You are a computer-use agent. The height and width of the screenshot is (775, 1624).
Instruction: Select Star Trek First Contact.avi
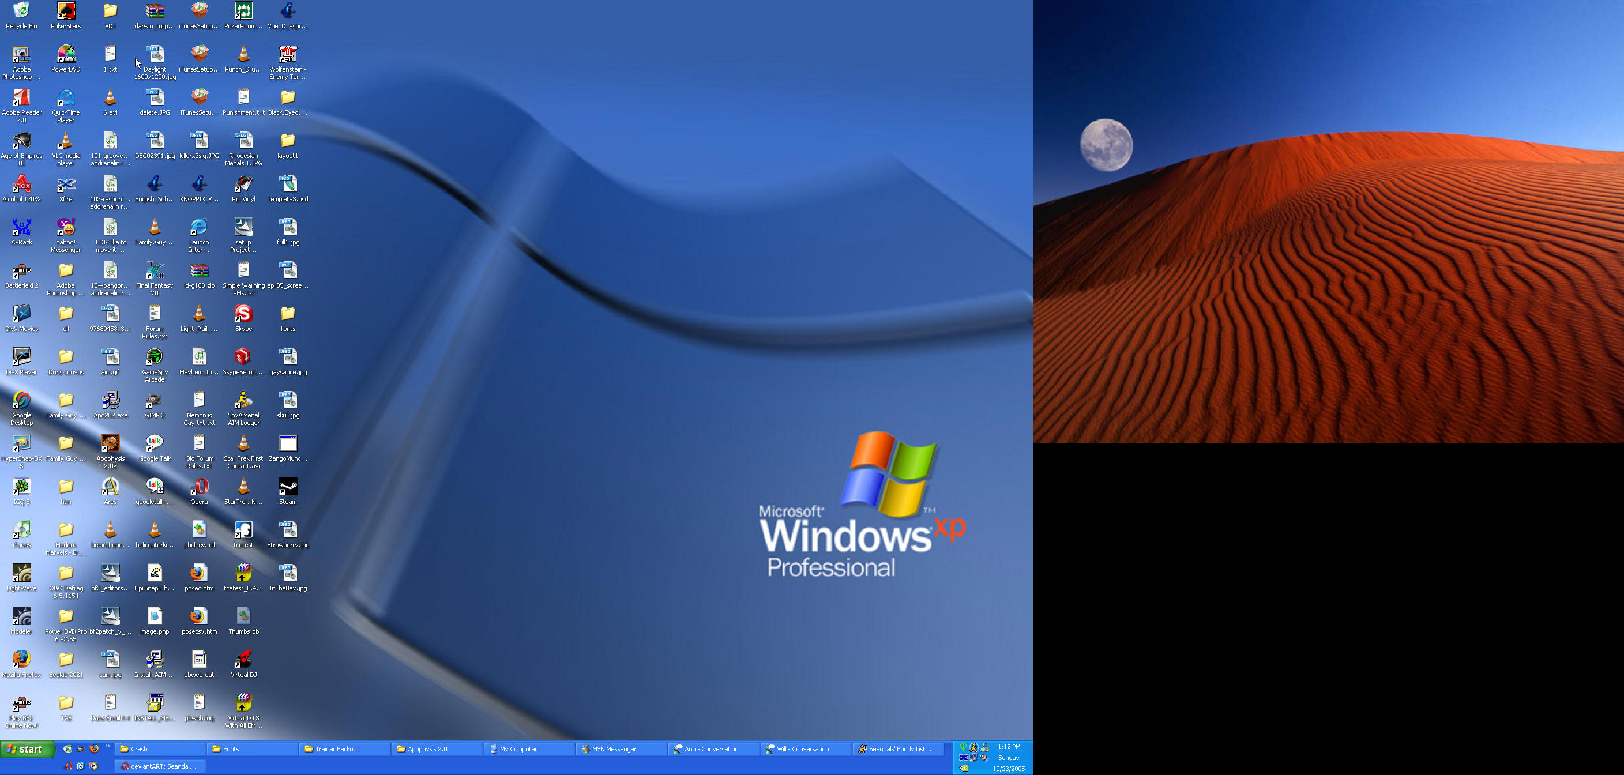pyautogui.click(x=243, y=452)
